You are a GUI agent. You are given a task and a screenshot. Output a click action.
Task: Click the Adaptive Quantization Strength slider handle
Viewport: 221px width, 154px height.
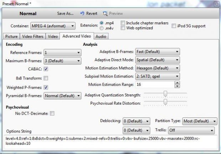165,94
